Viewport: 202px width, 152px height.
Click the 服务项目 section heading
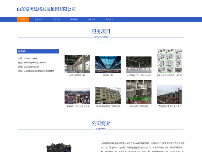[x=101, y=32]
